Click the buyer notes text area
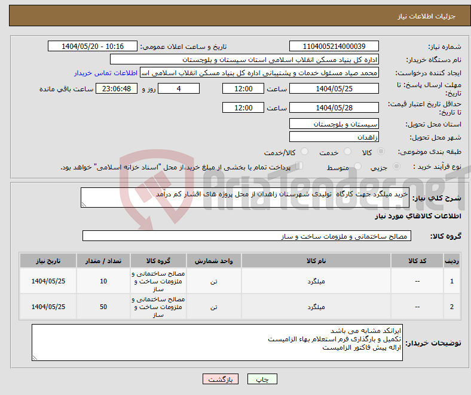This screenshot has height=395, width=471. point(217,342)
